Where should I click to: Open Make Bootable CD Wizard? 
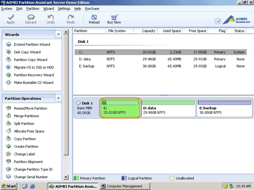[34, 83]
